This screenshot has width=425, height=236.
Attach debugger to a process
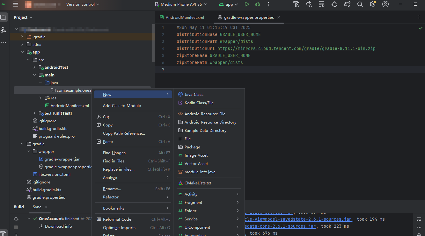[334, 5]
